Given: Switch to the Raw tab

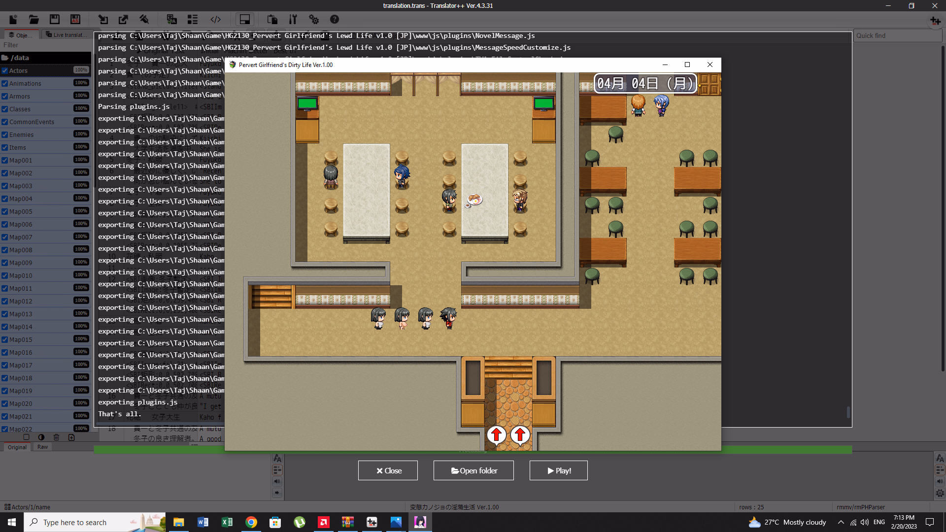Looking at the screenshot, I should point(43,447).
